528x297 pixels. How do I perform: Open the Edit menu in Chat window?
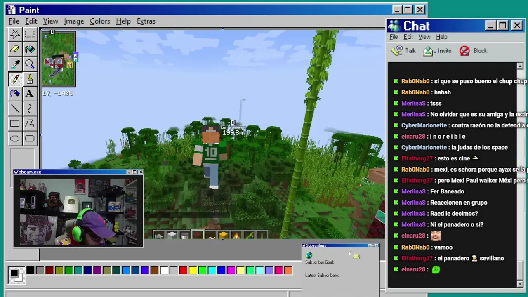[x=408, y=37]
